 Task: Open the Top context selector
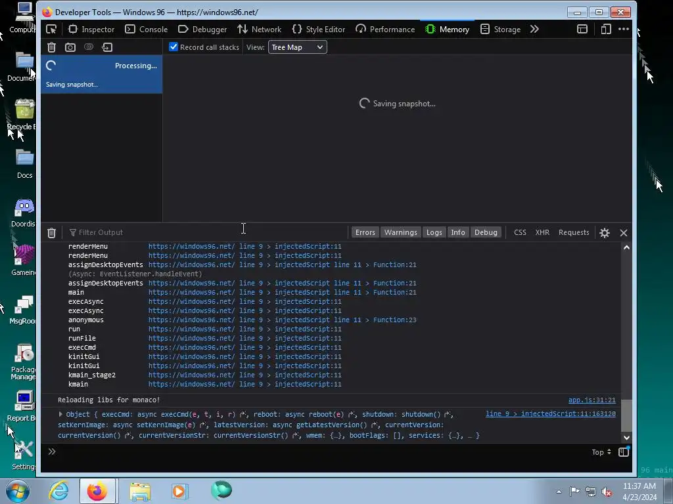pyautogui.click(x=601, y=452)
